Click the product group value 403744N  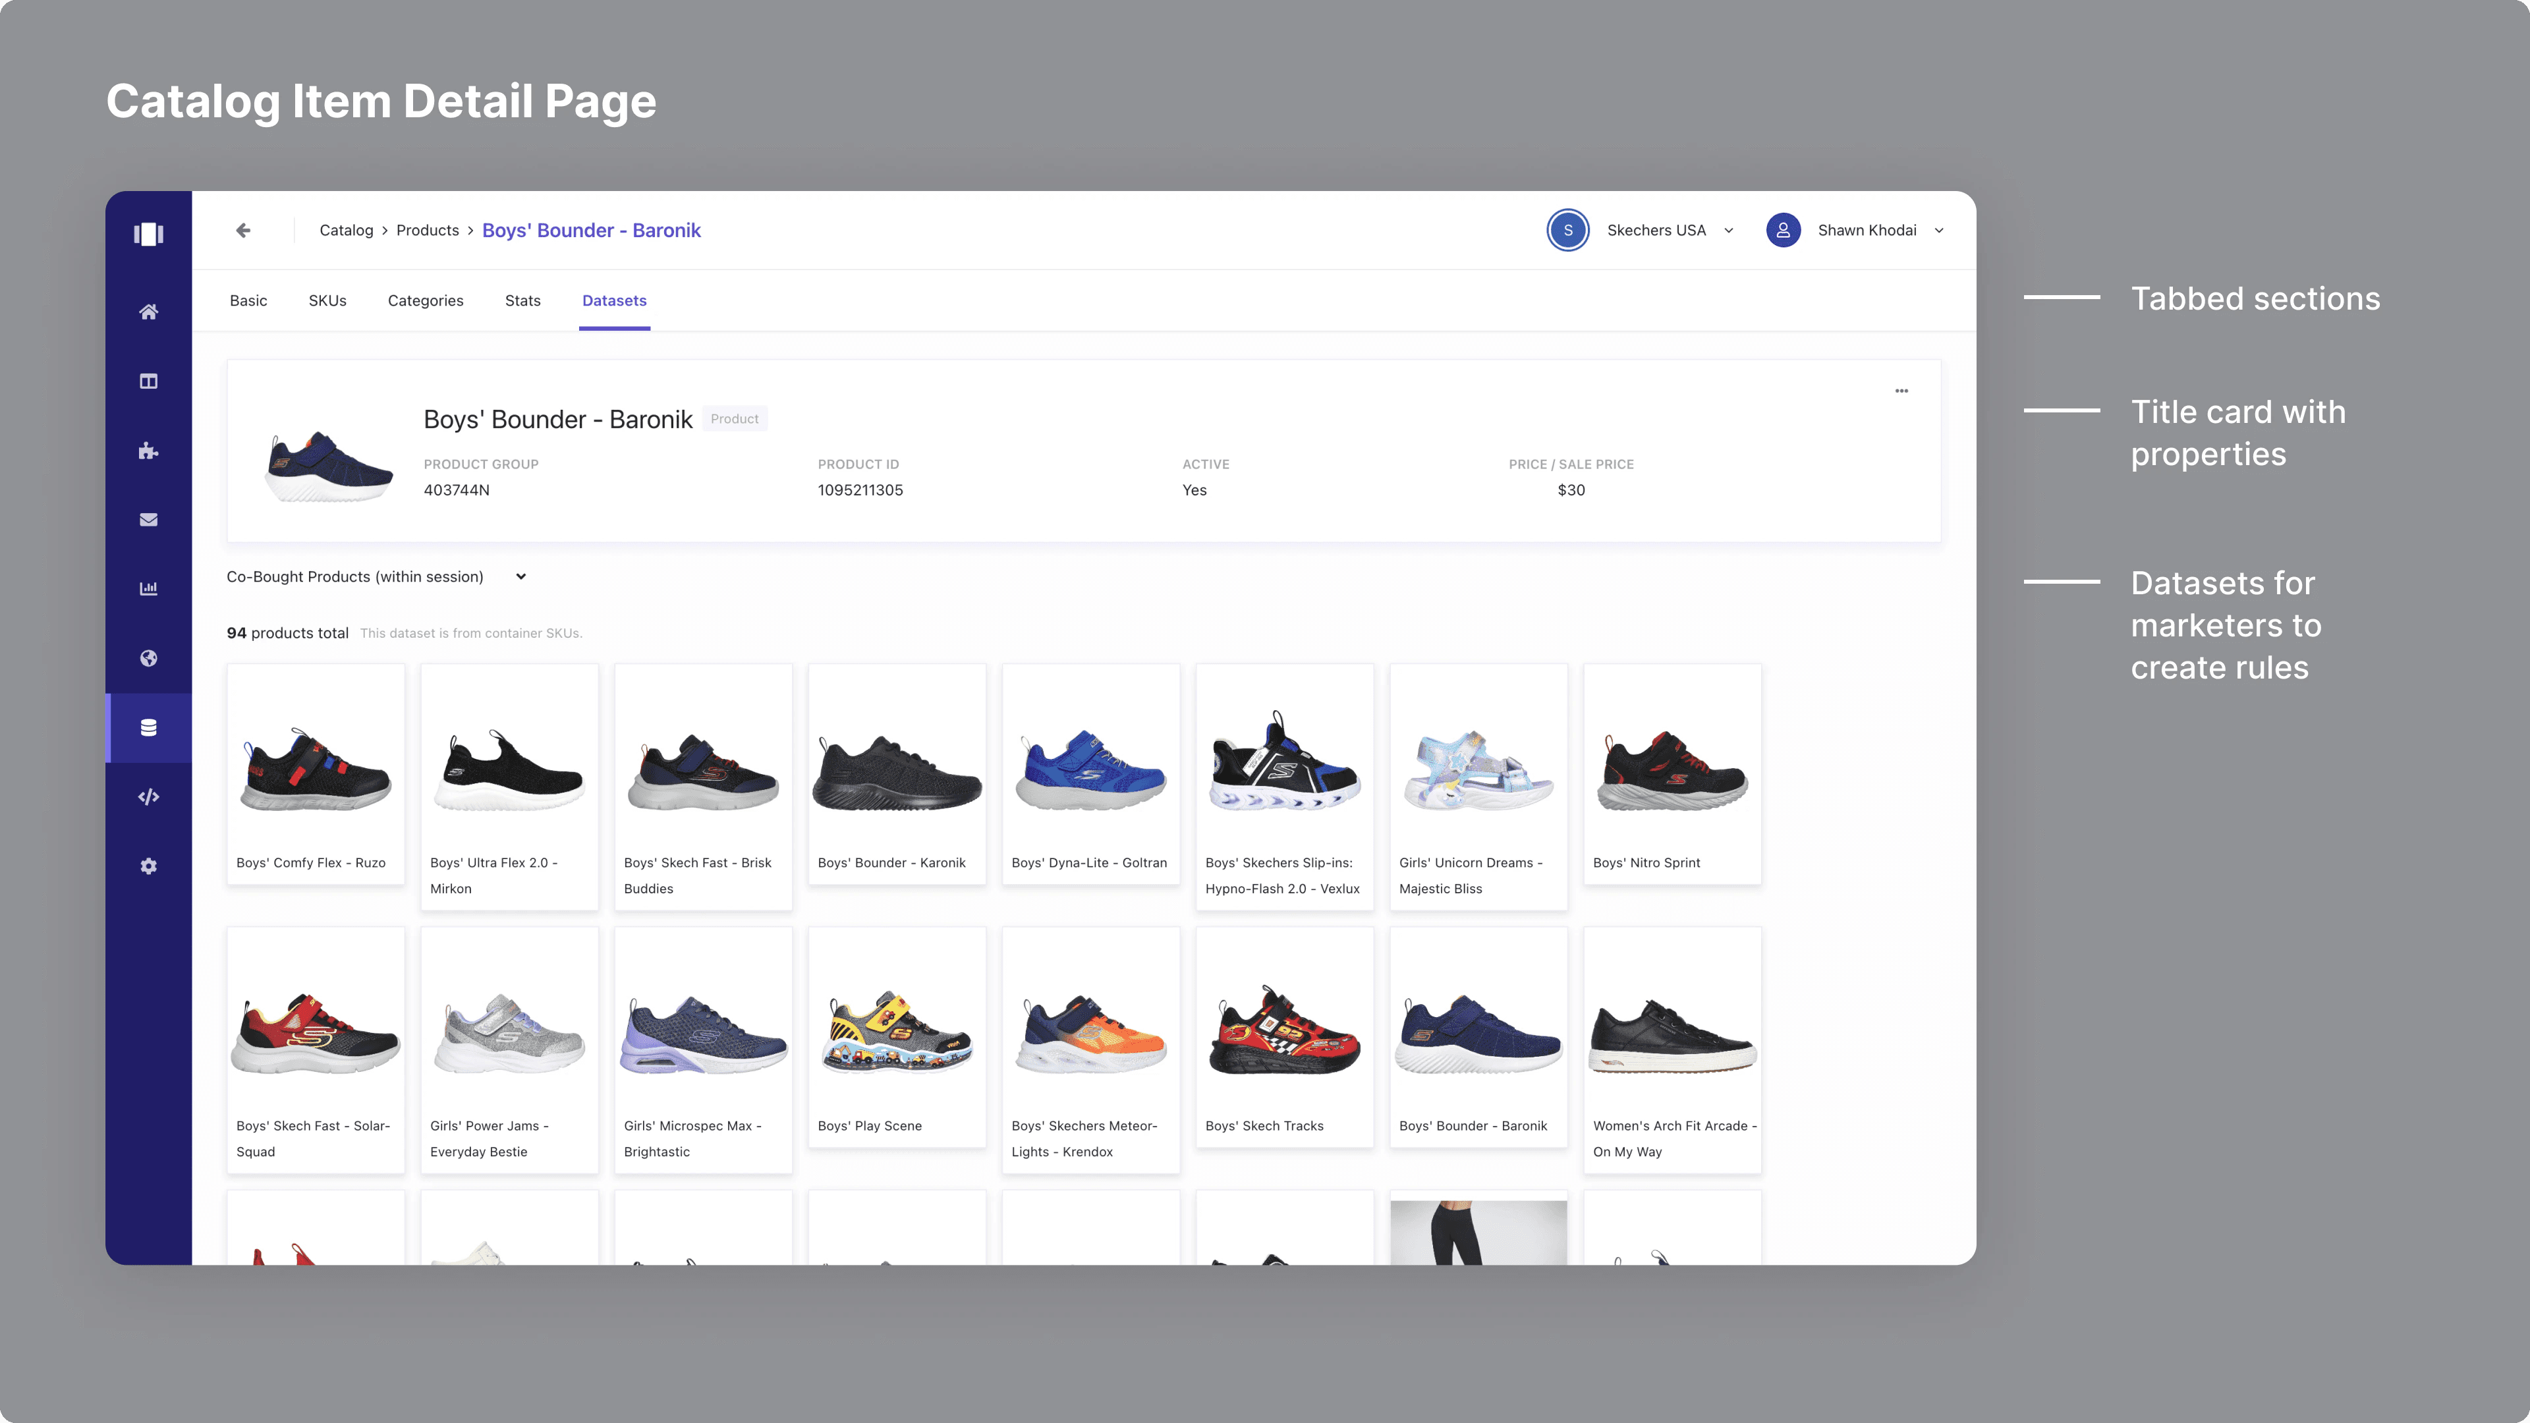tap(457, 490)
